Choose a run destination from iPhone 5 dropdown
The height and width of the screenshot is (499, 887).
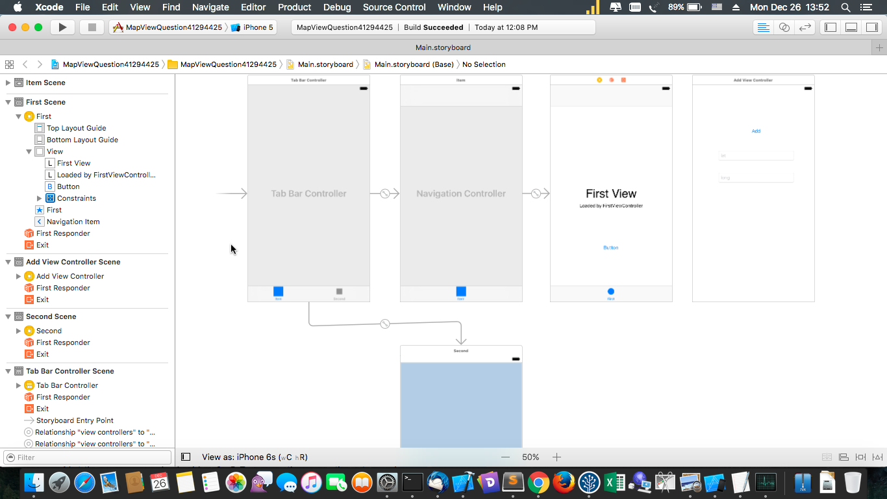coord(253,27)
